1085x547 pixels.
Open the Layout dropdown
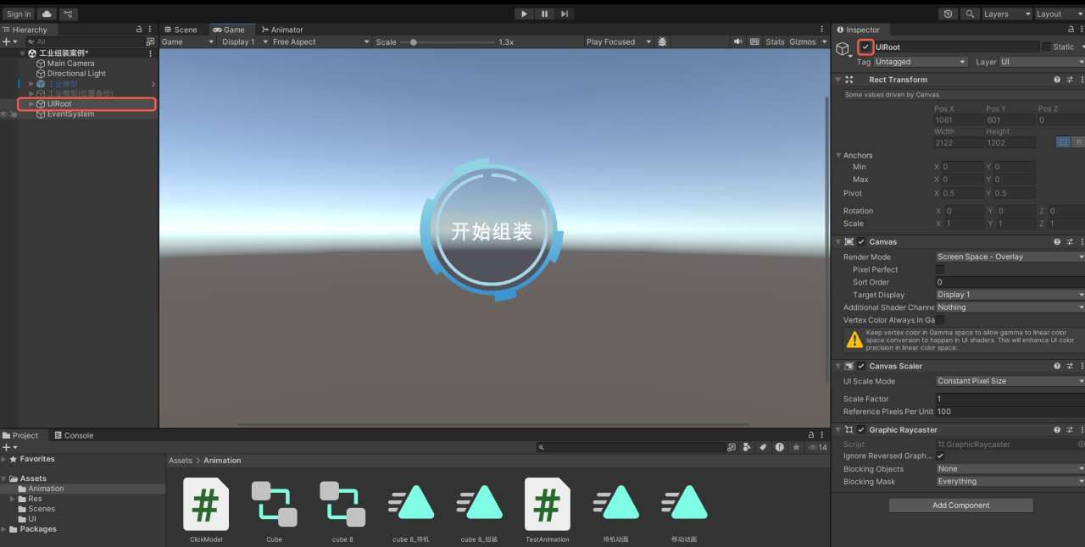(1059, 14)
